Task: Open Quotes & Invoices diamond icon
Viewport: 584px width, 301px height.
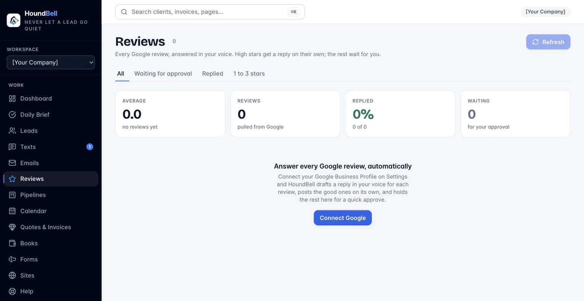Action: [12, 227]
